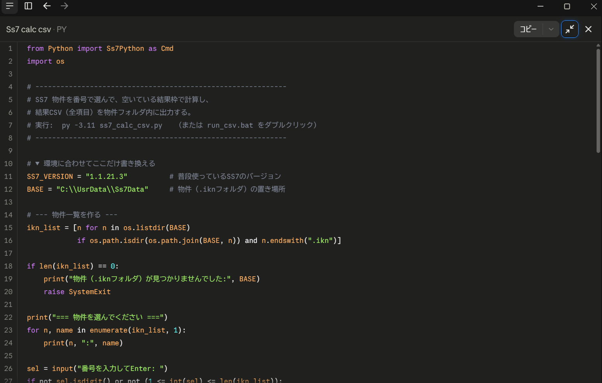This screenshot has height=383, width=602.
Task: Click the comment '結果CSV（全項目）を物件フォルダ内に出力する。'
Action: tap(114, 113)
